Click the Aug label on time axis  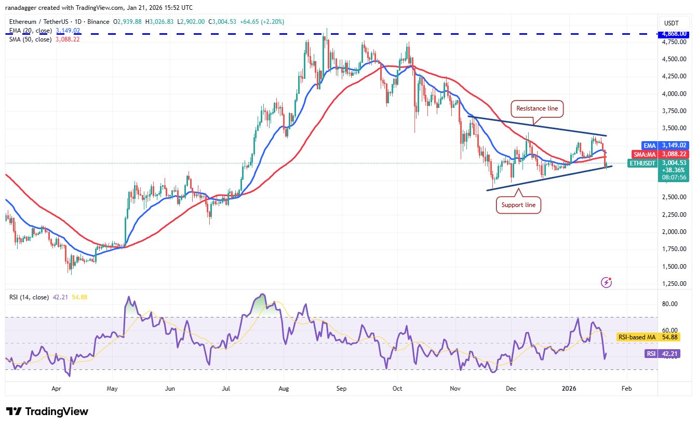[x=283, y=388]
